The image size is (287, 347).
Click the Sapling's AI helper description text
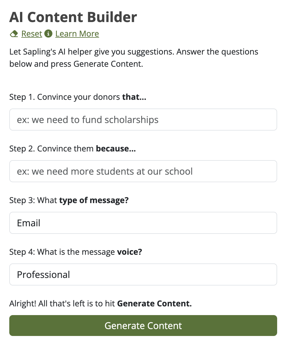[134, 58]
